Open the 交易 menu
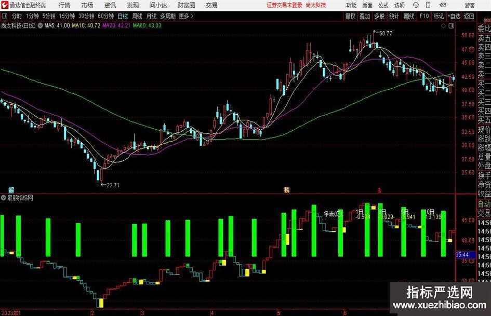Image resolution: width=491 pixels, height=316 pixels. [x=211, y=5]
